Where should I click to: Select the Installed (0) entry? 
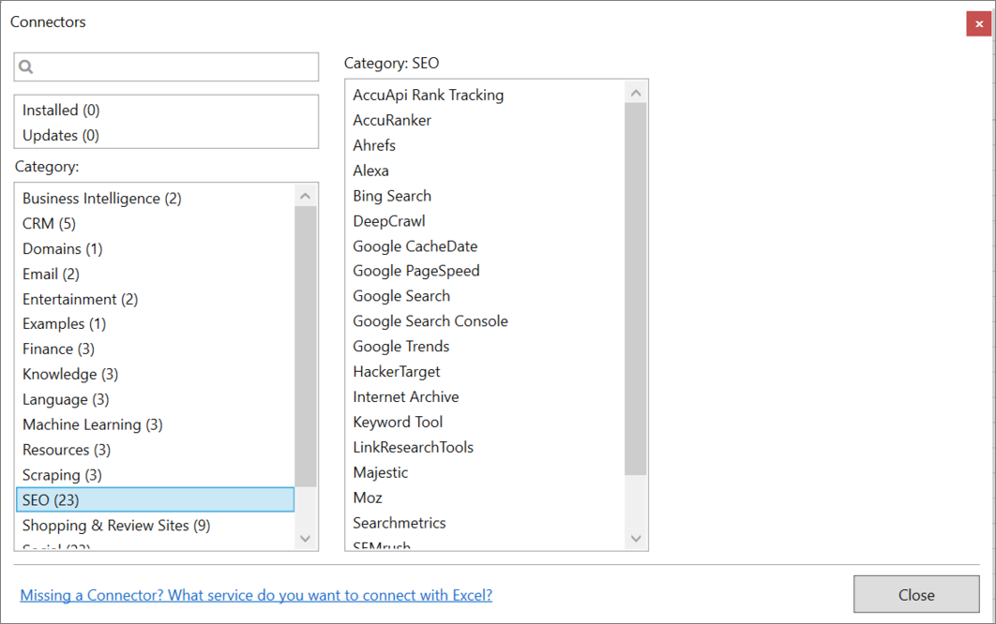tap(61, 110)
